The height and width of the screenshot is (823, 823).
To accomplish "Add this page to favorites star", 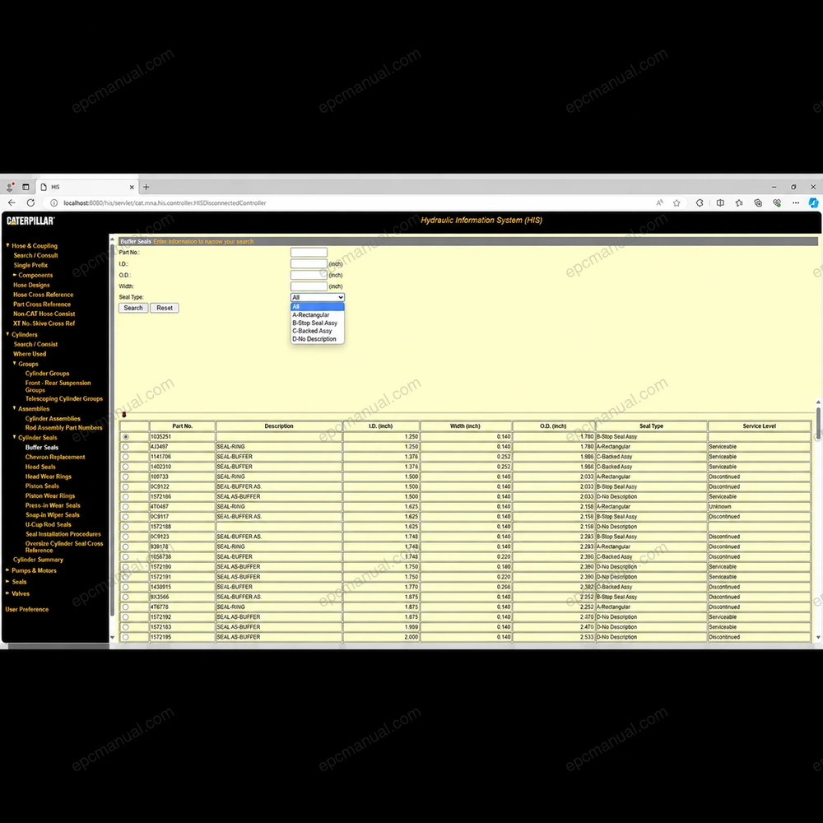I will coord(677,202).
